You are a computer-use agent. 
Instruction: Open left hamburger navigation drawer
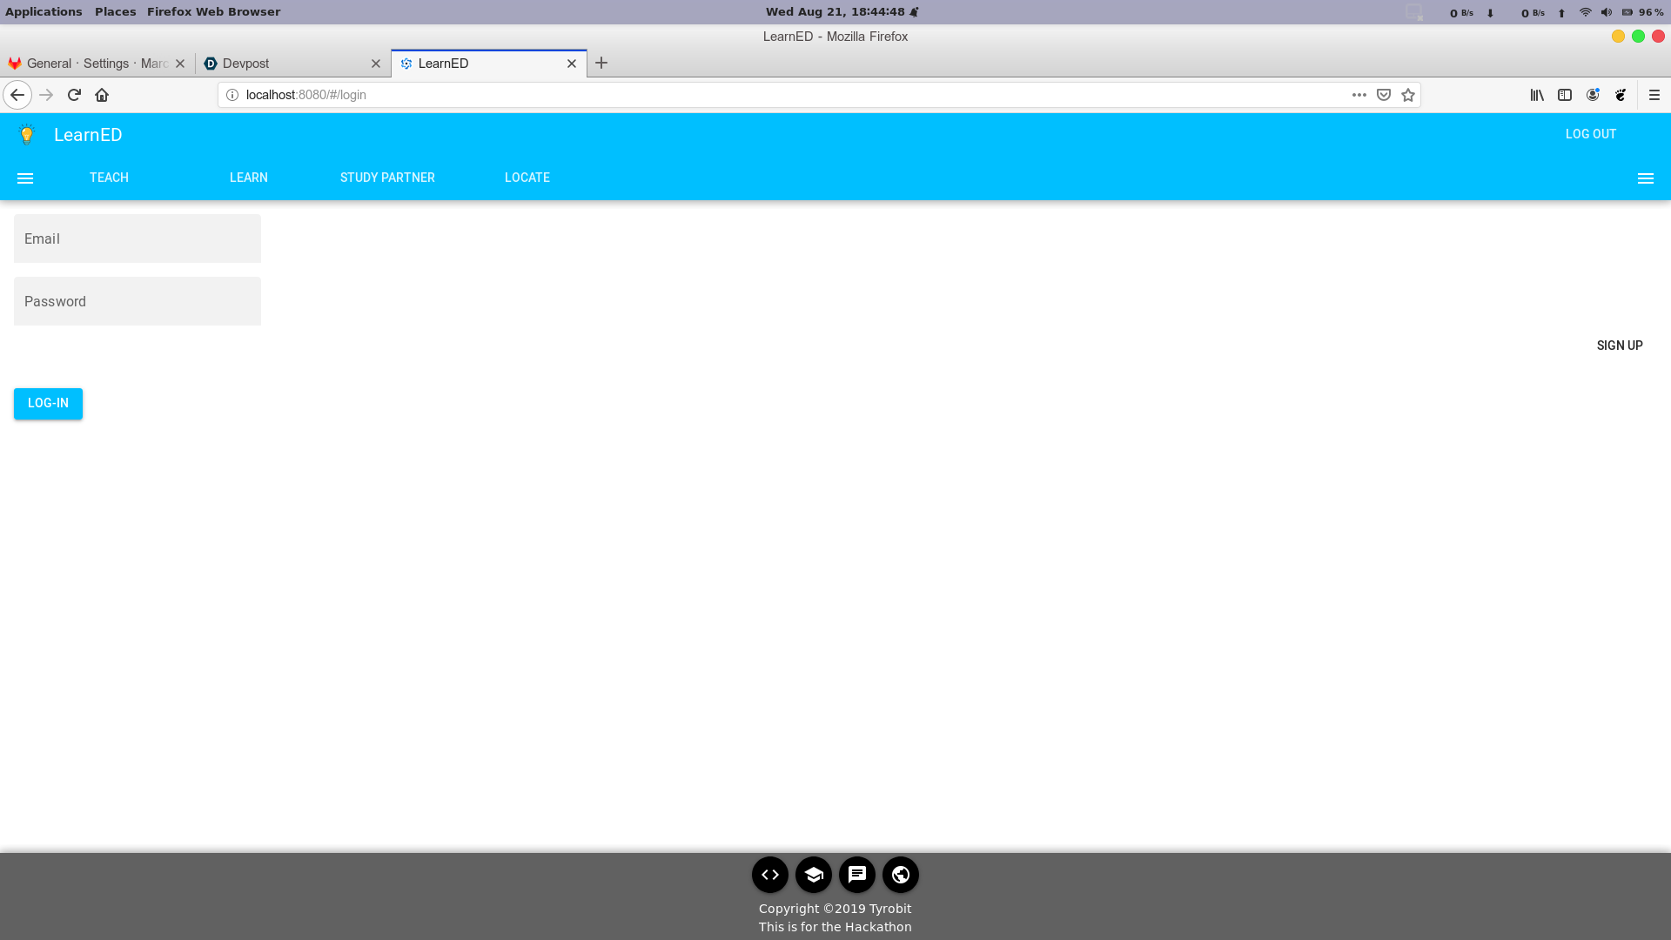tap(25, 178)
